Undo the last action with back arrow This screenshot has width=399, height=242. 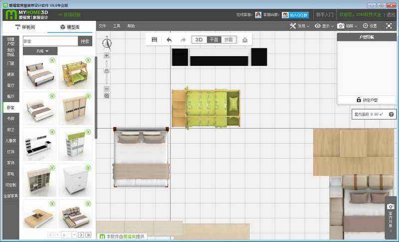pyautogui.click(x=169, y=40)
